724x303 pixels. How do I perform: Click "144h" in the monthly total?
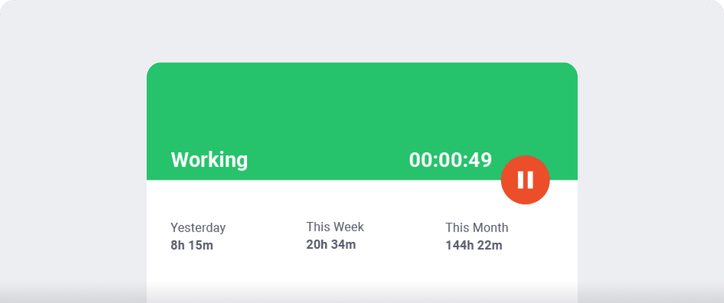(x=459, y=245)
